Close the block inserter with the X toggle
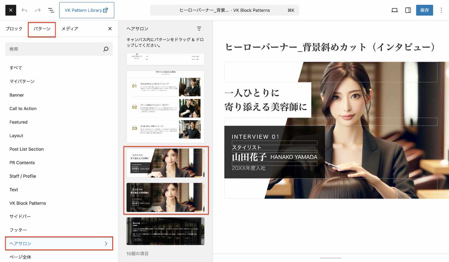 click(x=11, y=10)
